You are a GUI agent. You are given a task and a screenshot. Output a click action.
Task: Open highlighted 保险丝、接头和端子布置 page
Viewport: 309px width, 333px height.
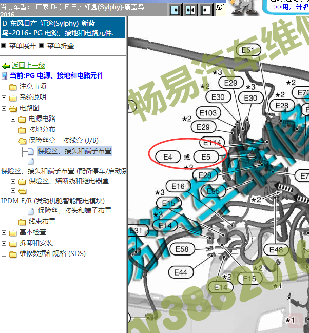(x=74, y=151)
